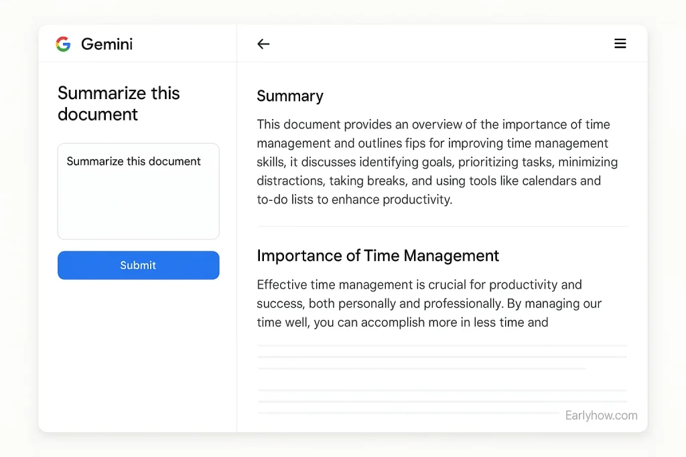
Task: Click the second group of placeholder lines
Action: [442, 401]
